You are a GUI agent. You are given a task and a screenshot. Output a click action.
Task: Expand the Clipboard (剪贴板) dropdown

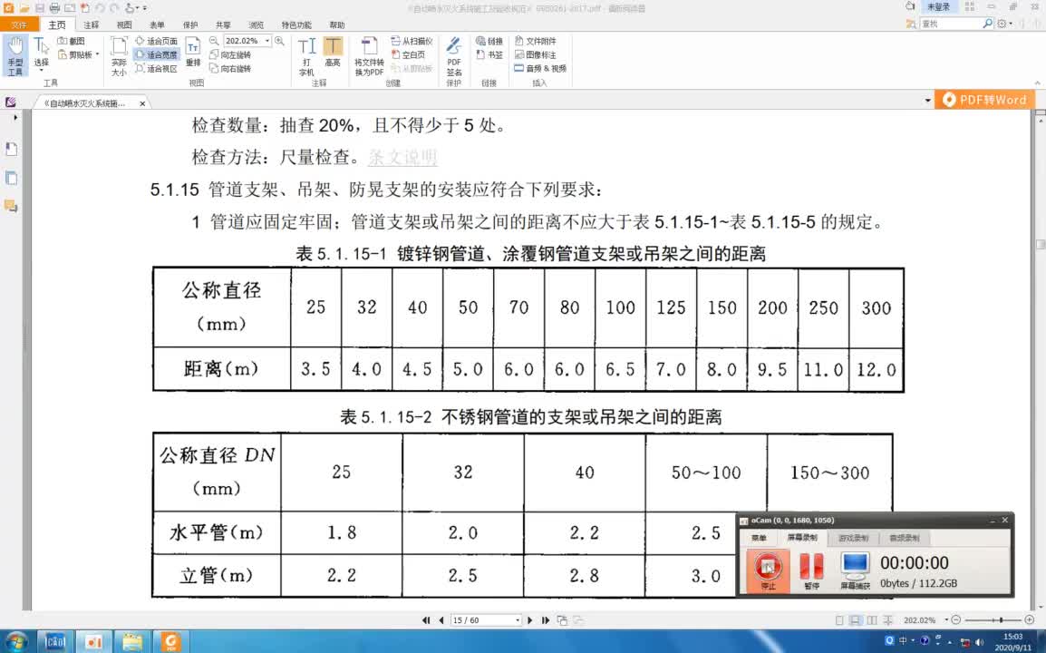(97, 54)
